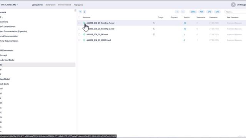This screenshot has width=246, height=138.
Task: Toggle the select-all checkbox in the table header
Action: point(79,17)
